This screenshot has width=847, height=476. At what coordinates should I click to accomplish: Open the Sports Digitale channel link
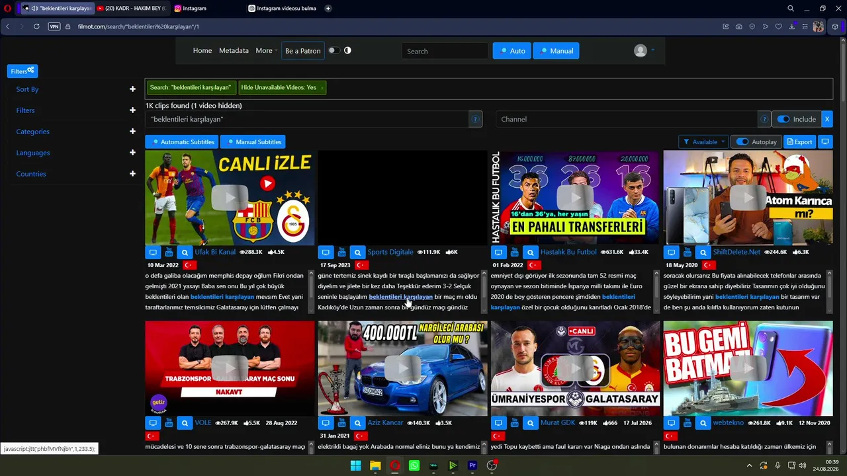click(x=390, y=252)
